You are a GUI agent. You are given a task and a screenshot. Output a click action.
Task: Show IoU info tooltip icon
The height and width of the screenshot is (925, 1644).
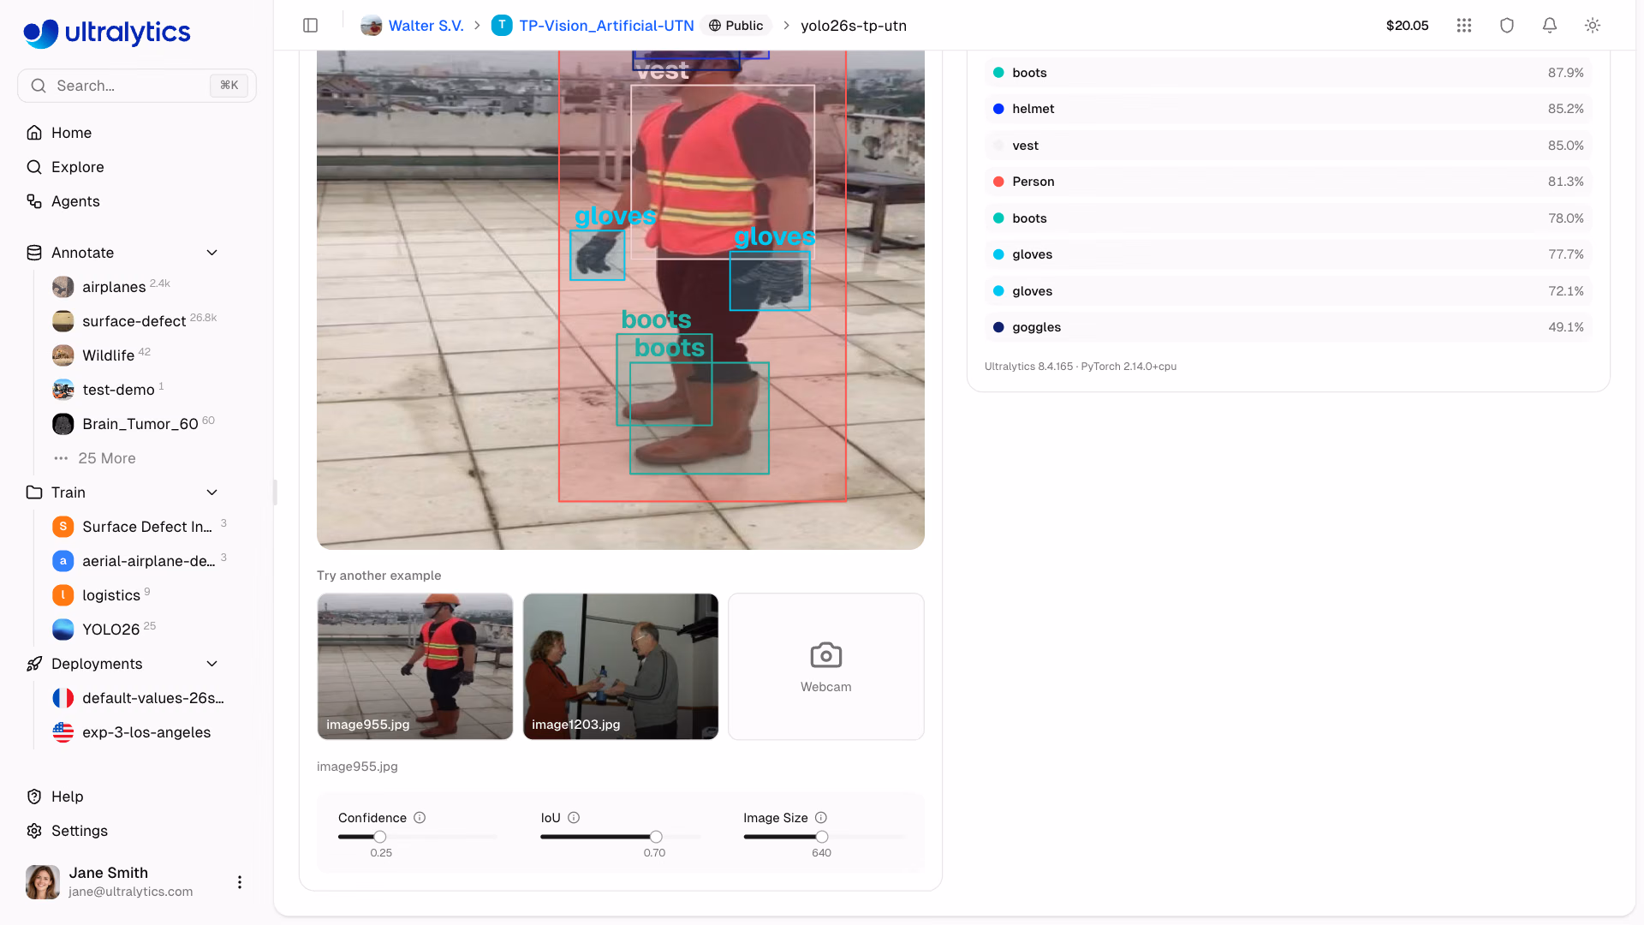tap(574, 818)
